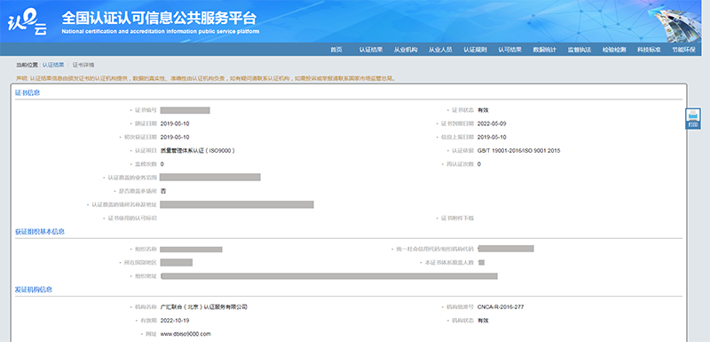Select 从业人员 in navigation bar

pos(440,50)
